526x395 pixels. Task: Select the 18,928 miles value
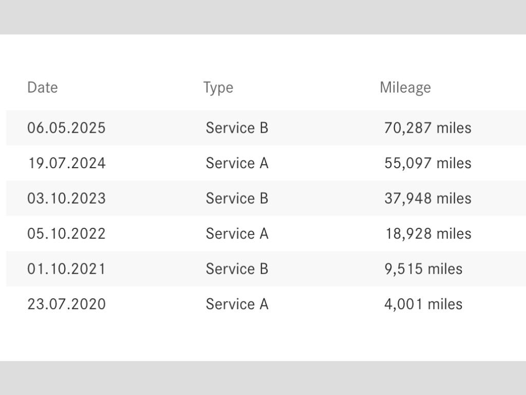428,234
